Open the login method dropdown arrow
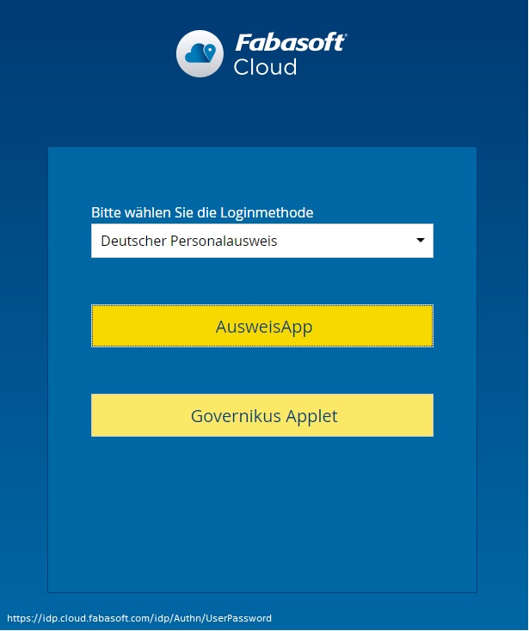The width and height of the screenshot is (529, 631). click(x=421, y=241)
